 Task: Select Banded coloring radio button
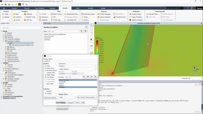(x=45, y=91)
